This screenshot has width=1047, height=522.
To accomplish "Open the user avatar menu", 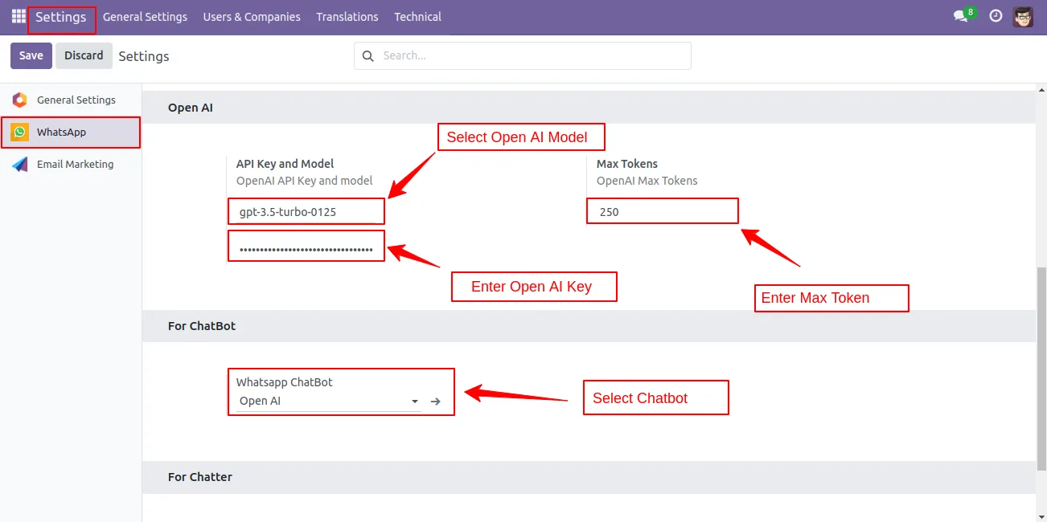I will coord(1023,16).
